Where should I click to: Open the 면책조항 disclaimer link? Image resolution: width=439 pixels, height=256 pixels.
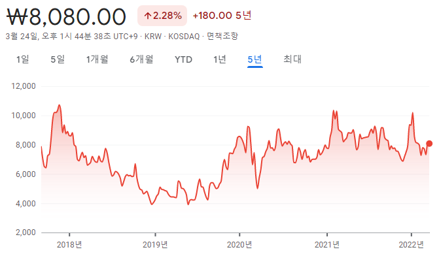[222, 37]
